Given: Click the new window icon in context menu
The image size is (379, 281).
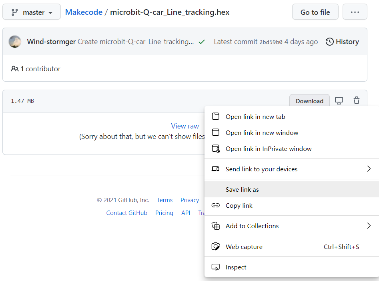Looking at the screenshot, I should click(x=216, y=132).
